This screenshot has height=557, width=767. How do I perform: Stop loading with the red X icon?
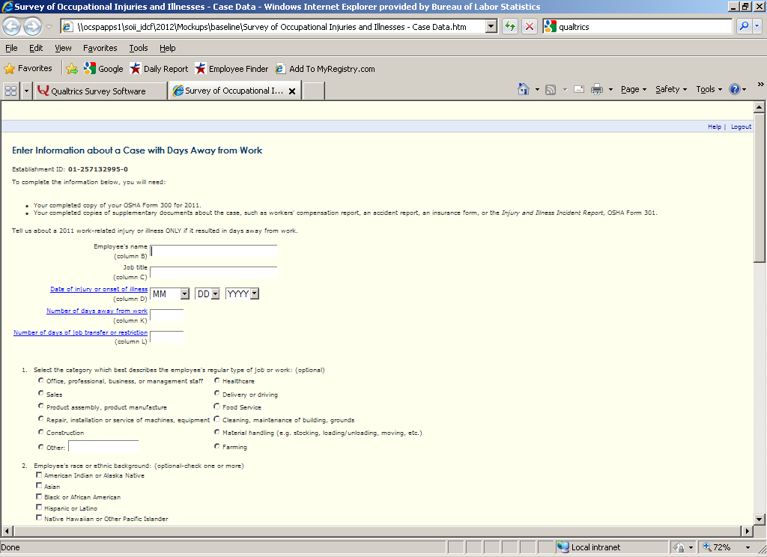click(x=530, y=26)
